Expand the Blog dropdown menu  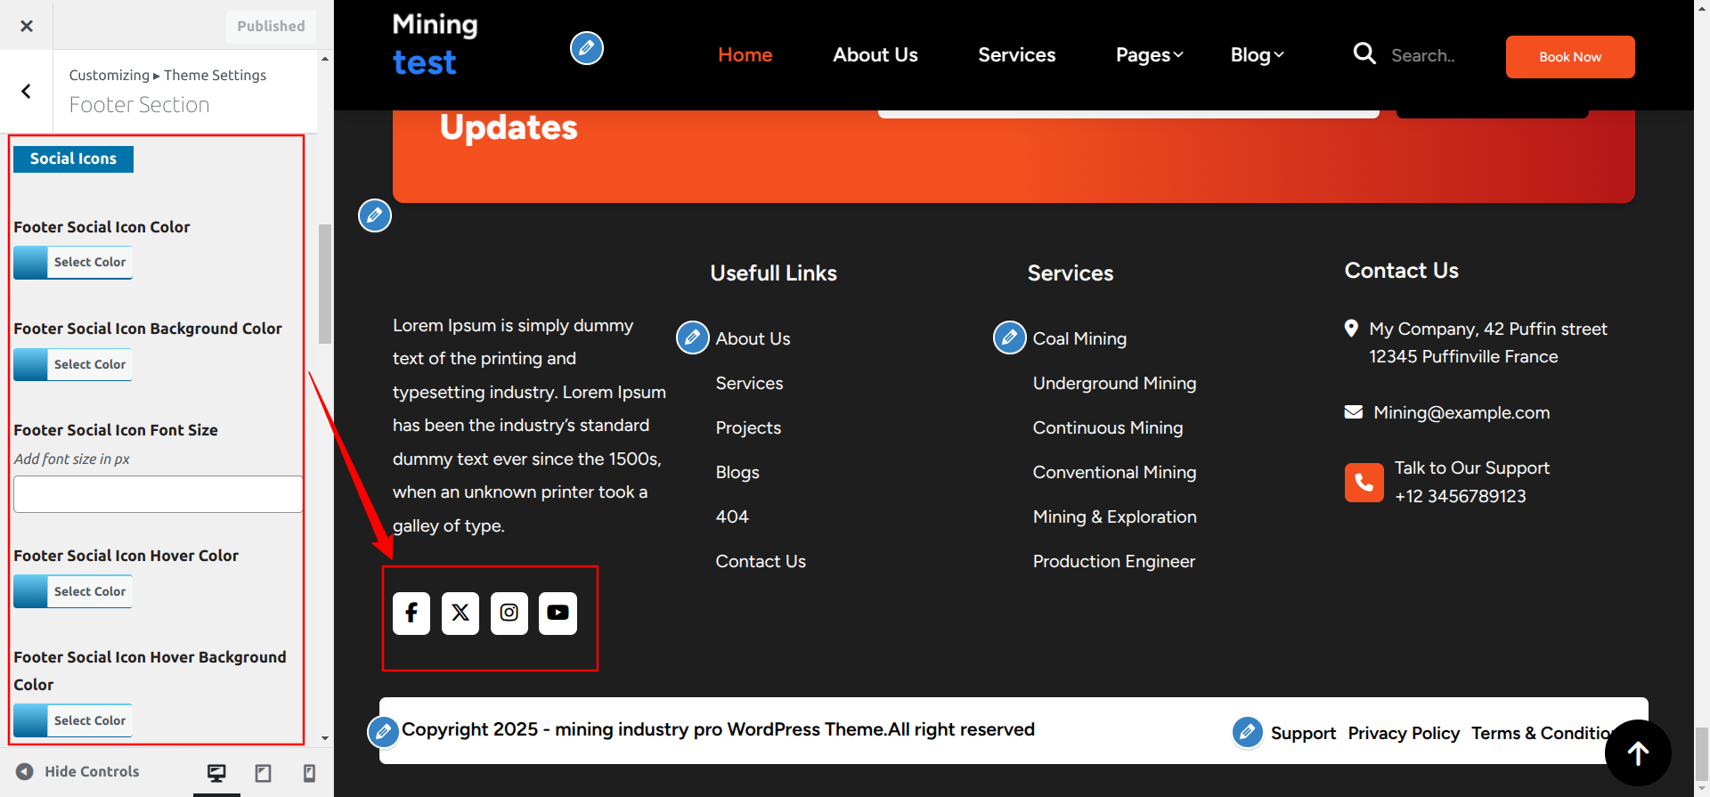click(x=1257, y=55)
